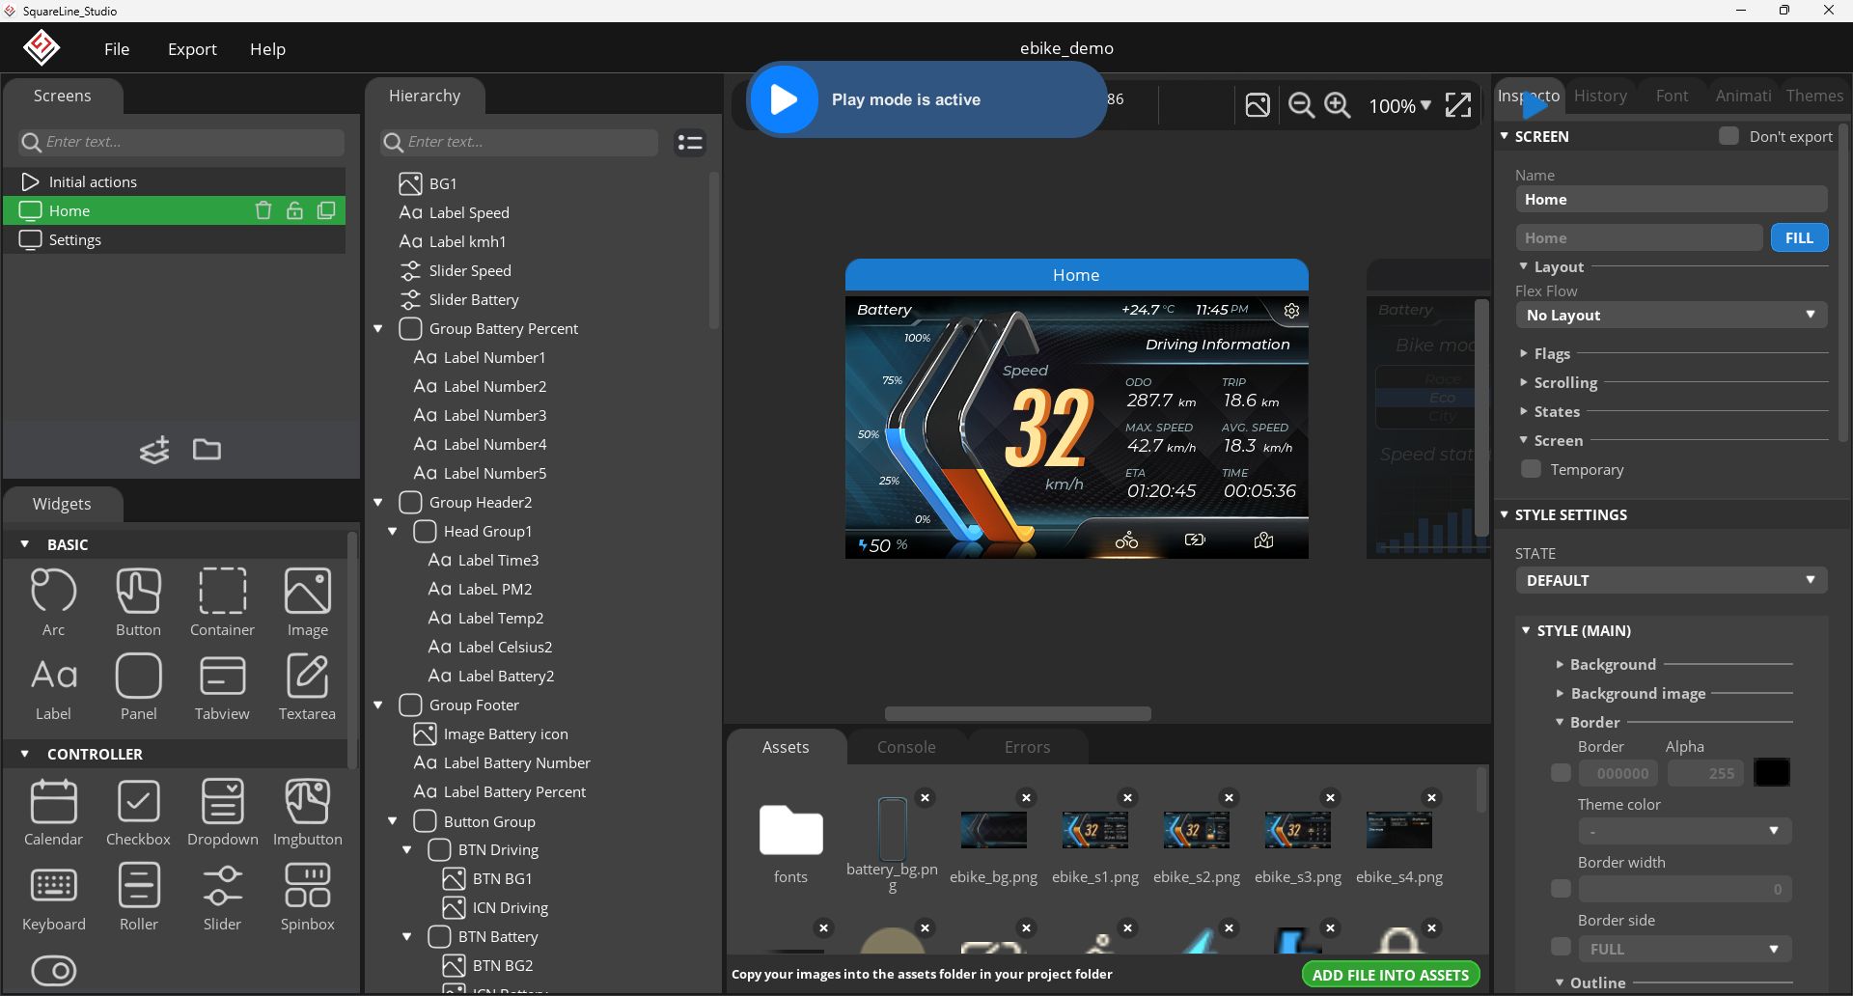
Task: Open the zoom 100% dropdown
Action: point(1399,105)
